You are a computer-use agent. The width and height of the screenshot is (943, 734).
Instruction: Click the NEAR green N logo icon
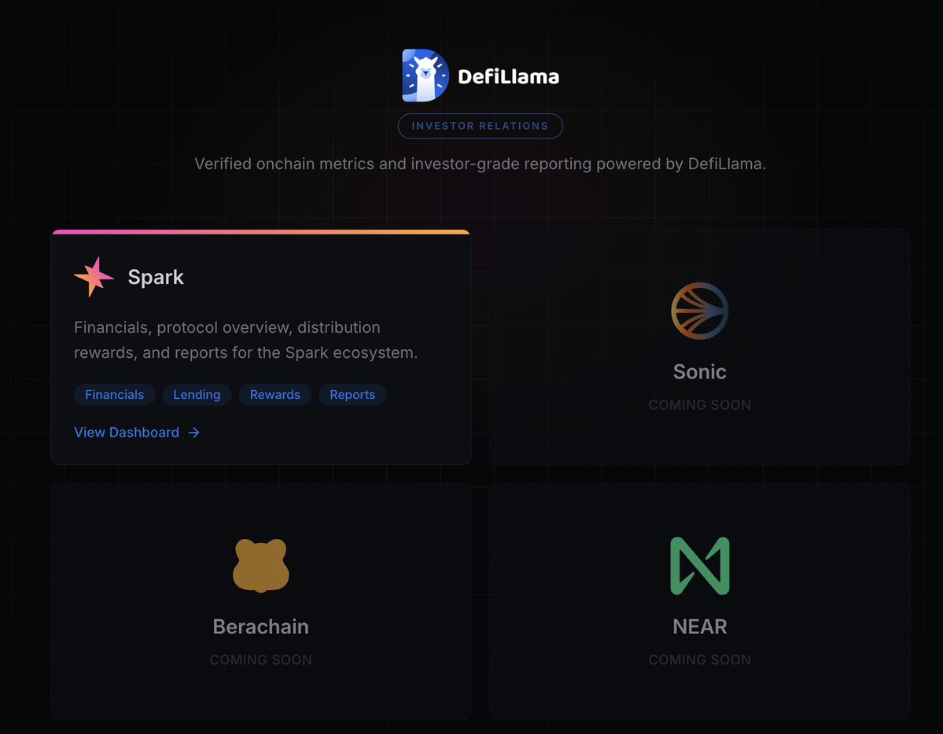point(699,566)
